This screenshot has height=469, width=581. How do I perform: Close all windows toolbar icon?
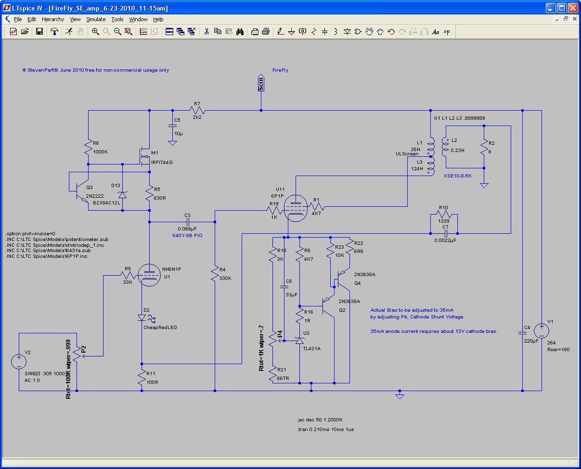tap(192, 32)
